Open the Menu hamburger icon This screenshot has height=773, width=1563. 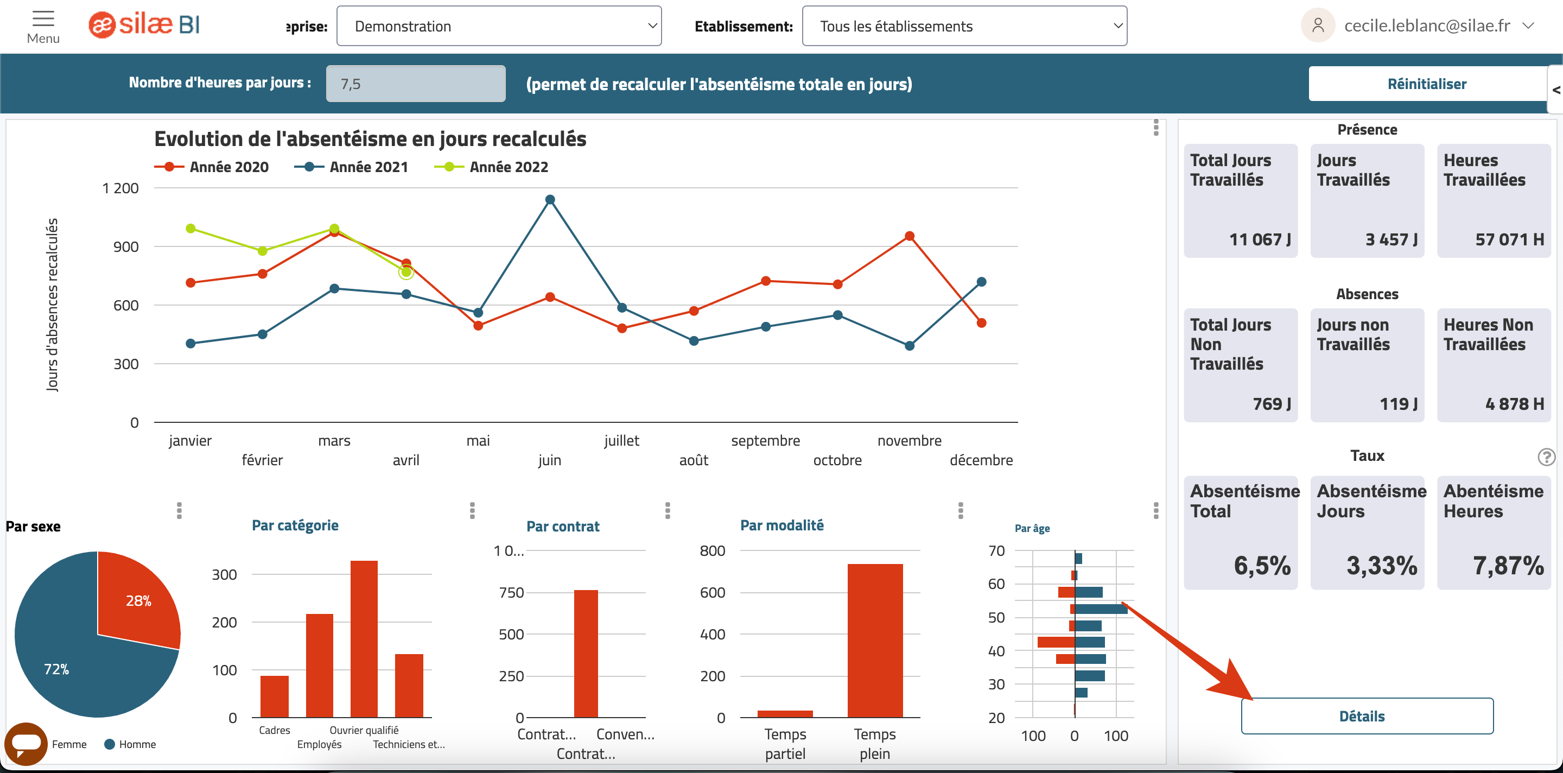click(x=43, y=19)
